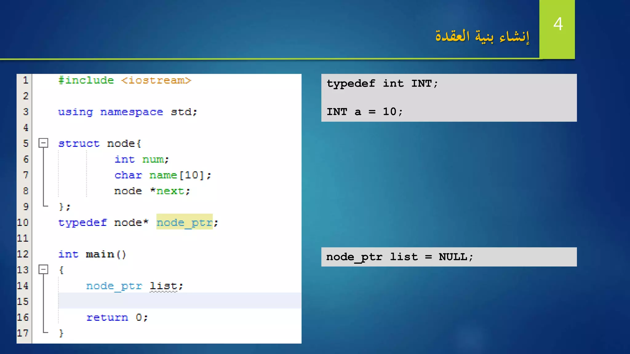The image size is (630, 354).
Task: Click 'node_ptr list;' statement
Action: point(135,286)
